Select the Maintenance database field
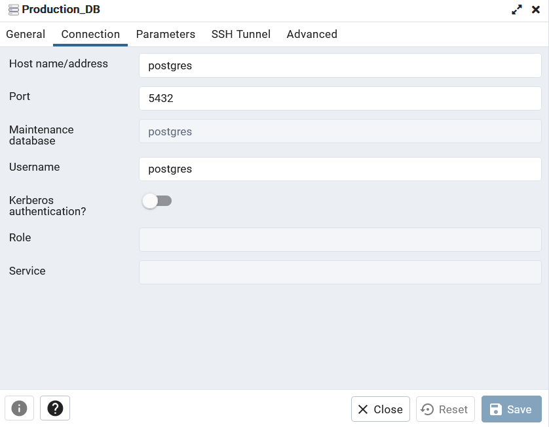 pos(340,131)
